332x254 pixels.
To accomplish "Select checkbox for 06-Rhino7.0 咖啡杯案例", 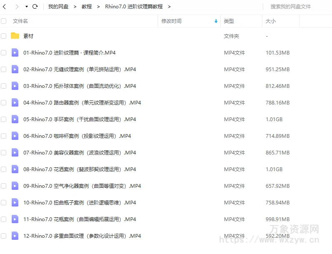I will tap(4, 136).
